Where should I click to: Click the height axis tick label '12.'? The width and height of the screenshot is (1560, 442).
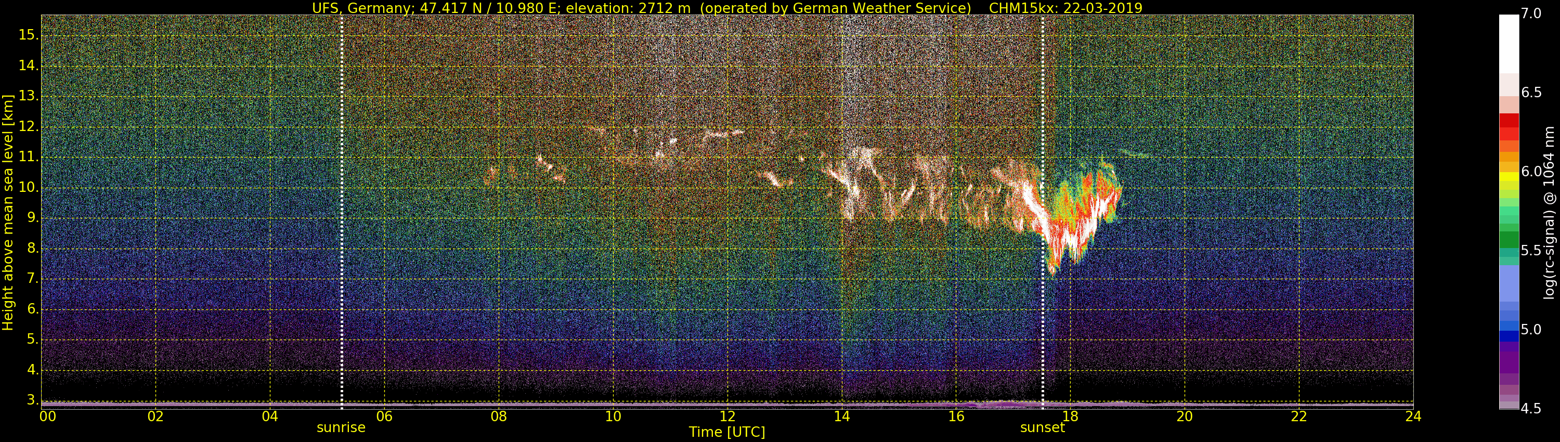pyautogui.click(x=29, y=126)
